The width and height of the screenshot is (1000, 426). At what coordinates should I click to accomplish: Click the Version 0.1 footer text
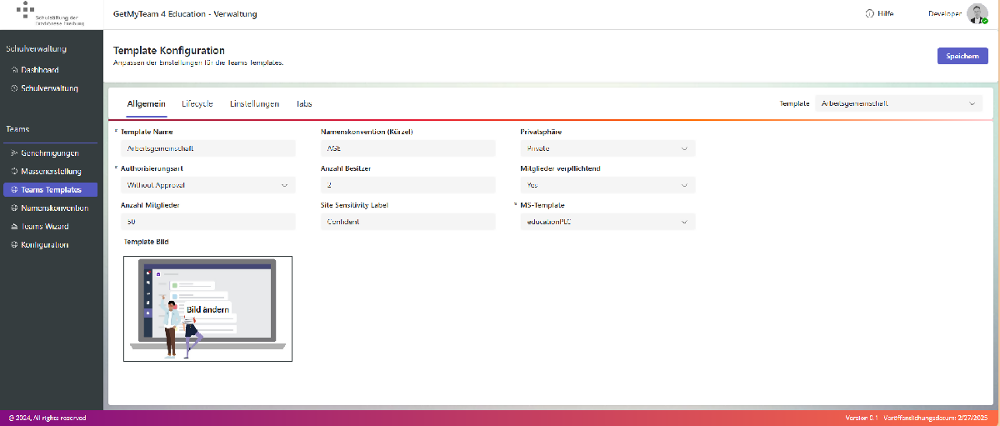(x=862, y=418)
